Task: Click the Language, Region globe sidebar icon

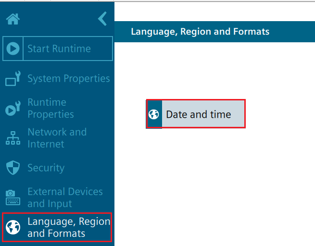Action: click(13, 227)
